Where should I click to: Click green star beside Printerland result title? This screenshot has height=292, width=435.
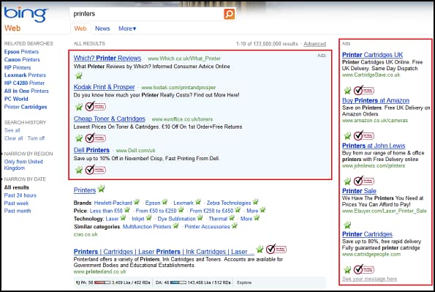pos(260,250)
